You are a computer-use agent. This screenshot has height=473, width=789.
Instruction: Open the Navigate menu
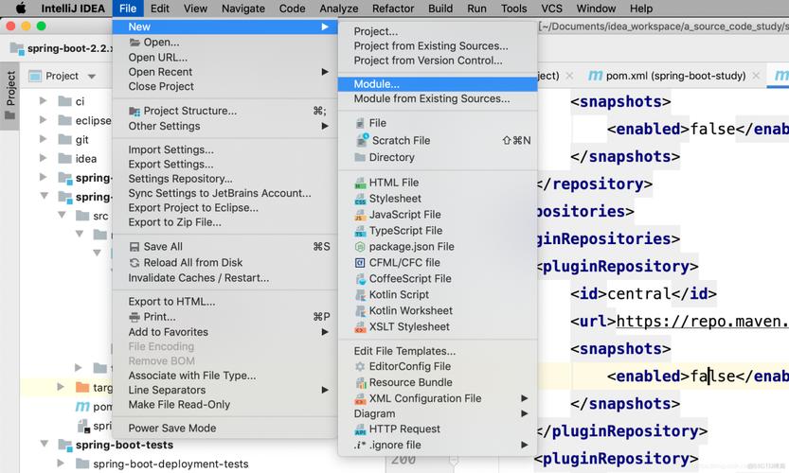click(x=243, y=9)
